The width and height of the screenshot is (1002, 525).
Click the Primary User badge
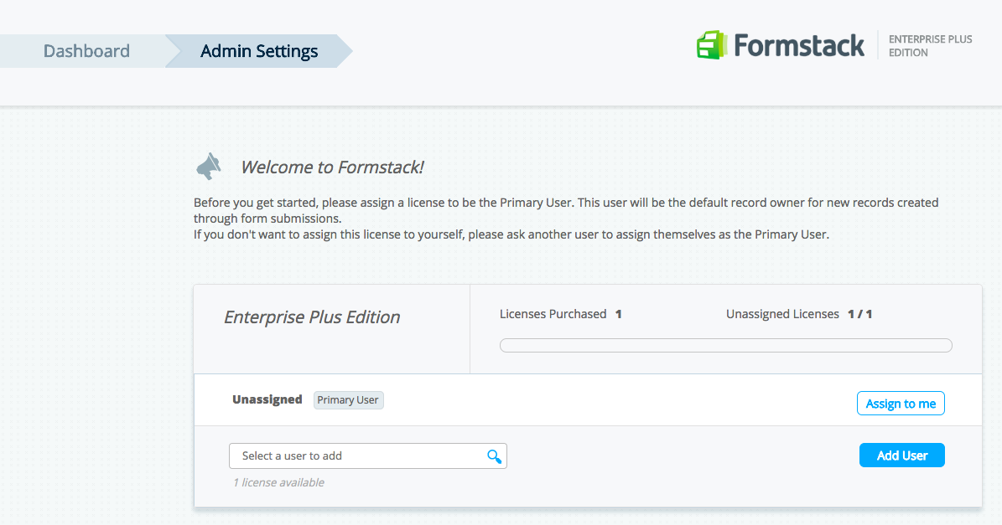[x=348, y=400]
